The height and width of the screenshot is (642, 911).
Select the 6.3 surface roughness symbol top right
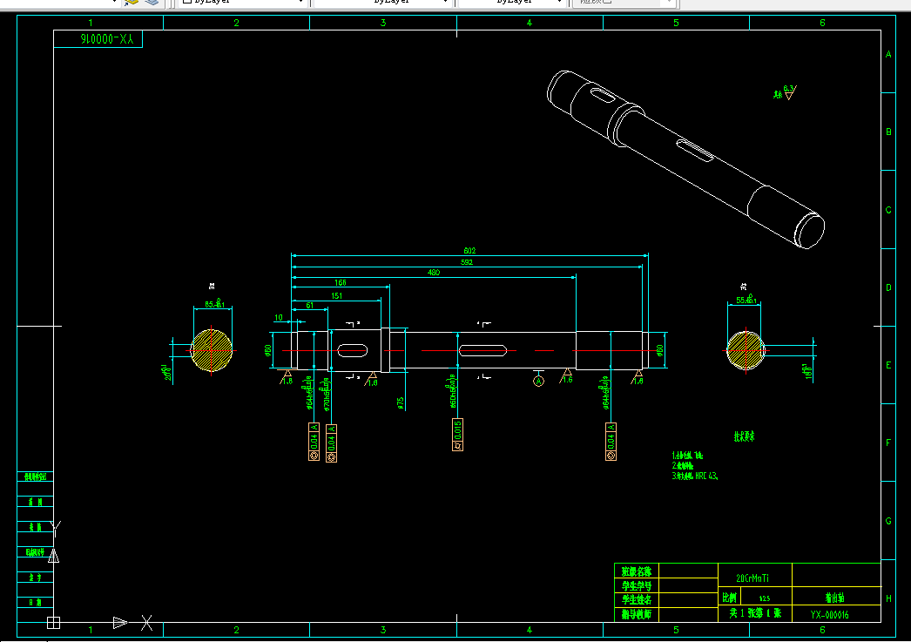(x=789, y=92)
